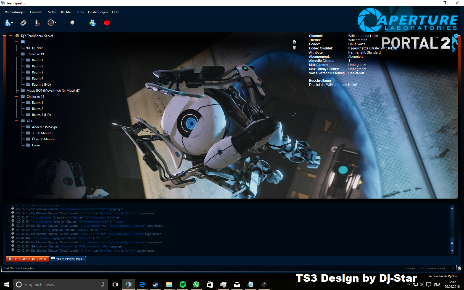Select Music BOT (Move mich für Musik :D) channel
Image resolution: width=464 pixels, height=290 pixels.
point(53,90)
